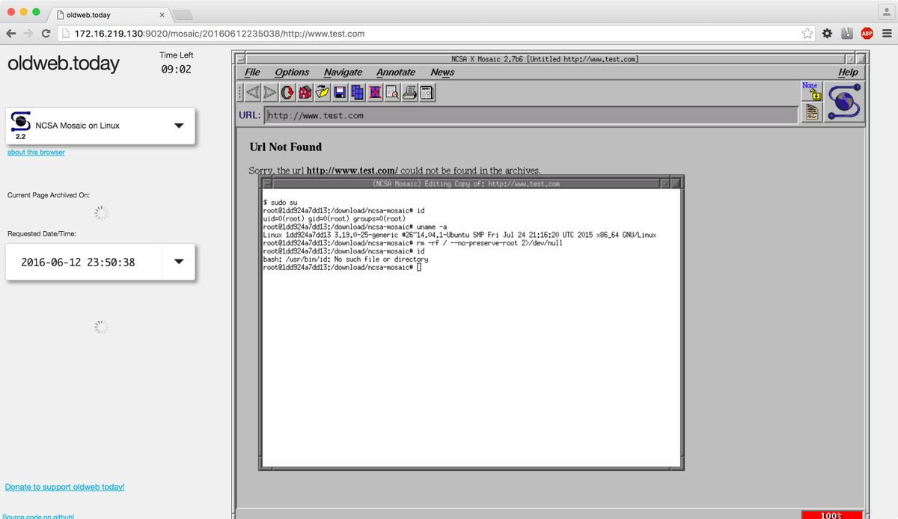
Task: Click the document encryption page icon below padlock
Action: 811,112
